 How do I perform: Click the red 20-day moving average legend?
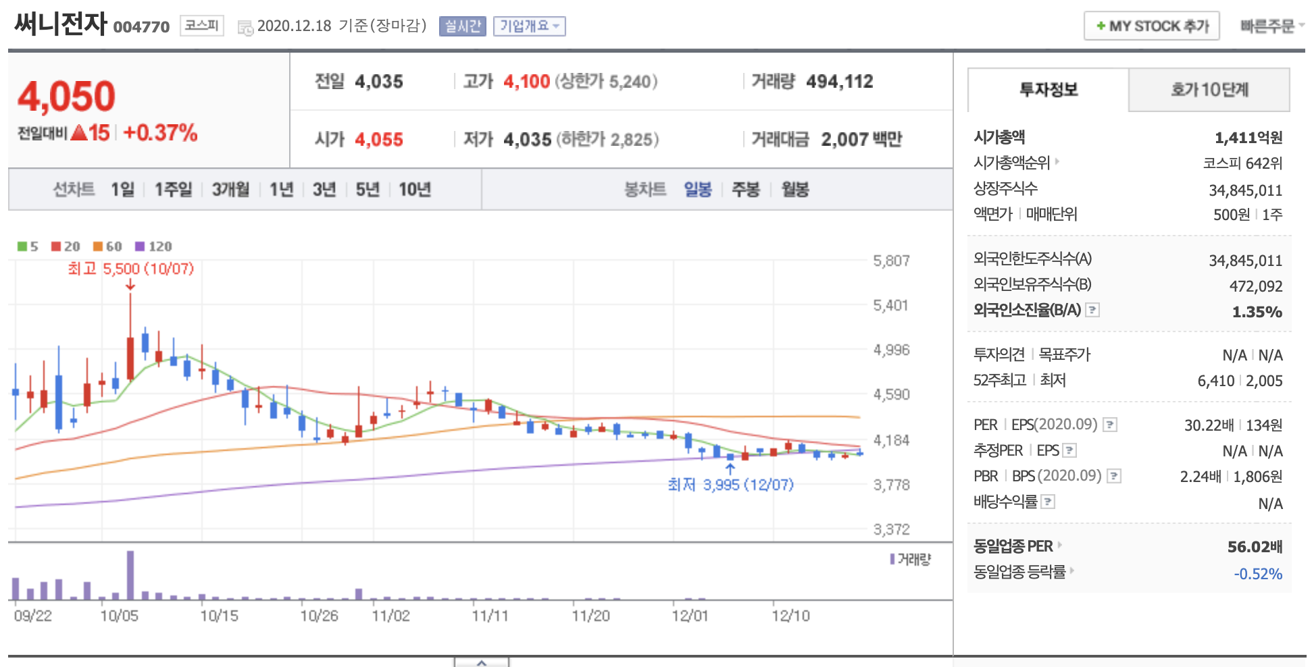66,246
